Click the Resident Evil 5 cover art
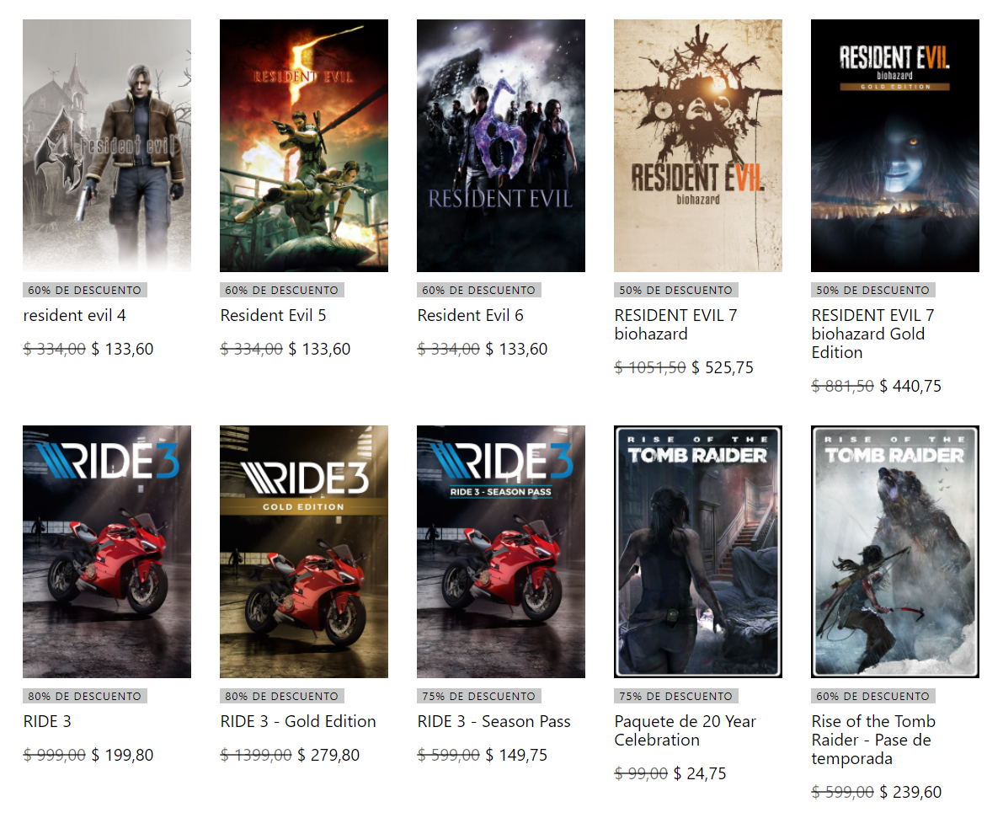The image size is (987, 818). pos(304,146)
